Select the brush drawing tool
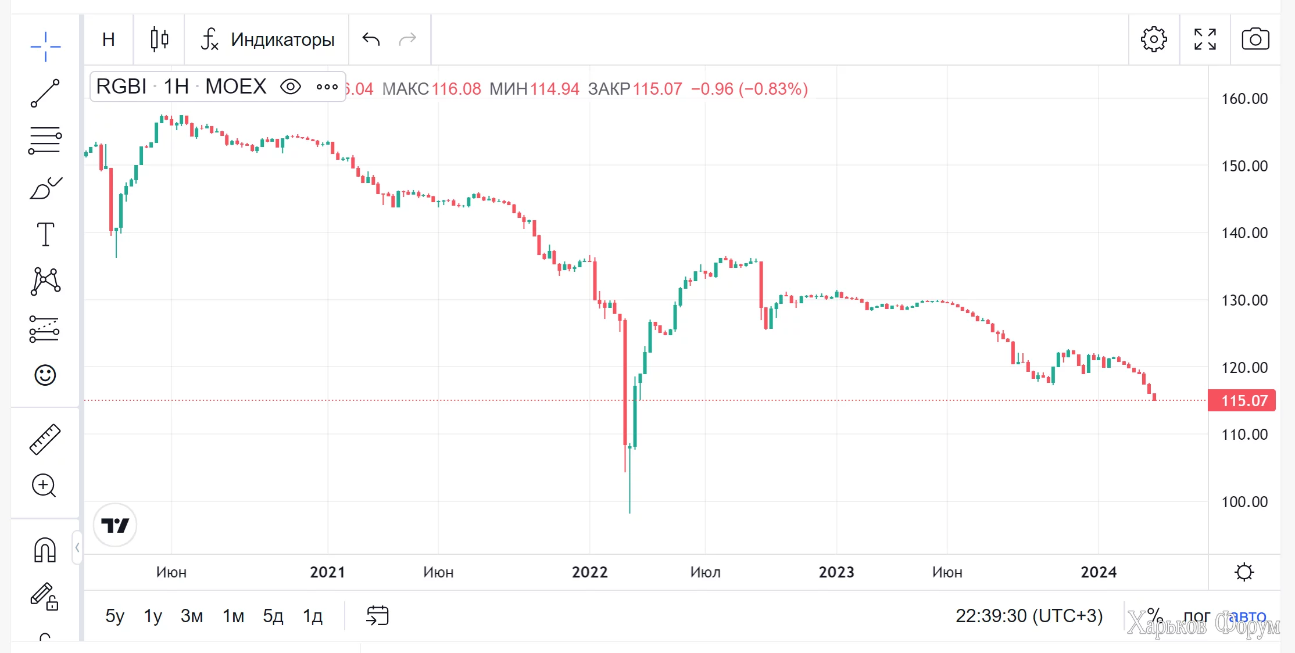Image resolution: width=1295 pixels, height=653 pixels. pyautogui.click(x=45, y=188)
